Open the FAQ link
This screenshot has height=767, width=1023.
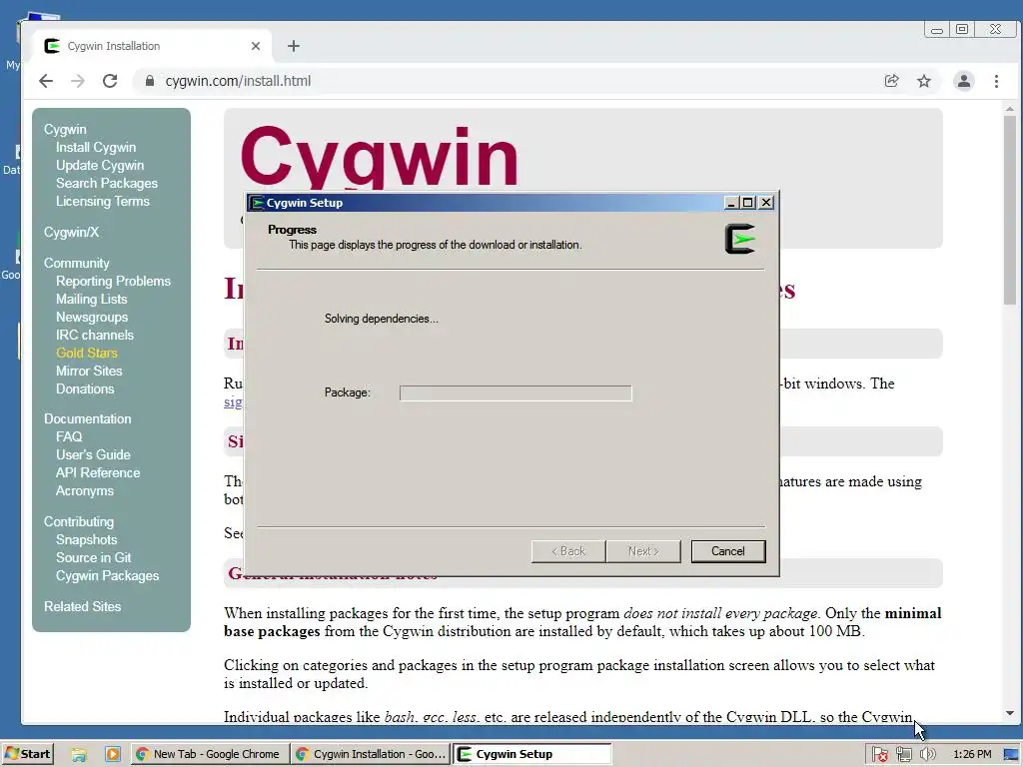69,437
